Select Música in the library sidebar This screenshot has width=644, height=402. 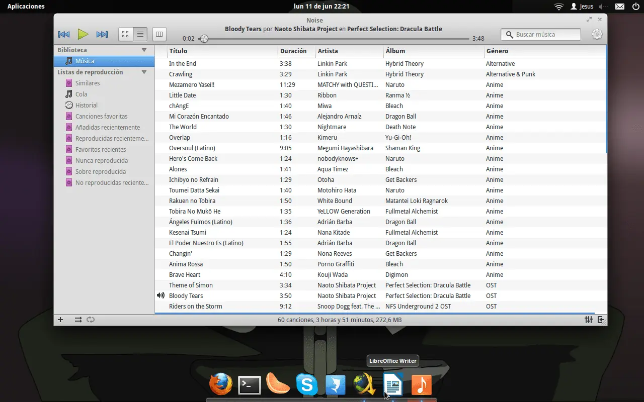[x=104, y=61]
